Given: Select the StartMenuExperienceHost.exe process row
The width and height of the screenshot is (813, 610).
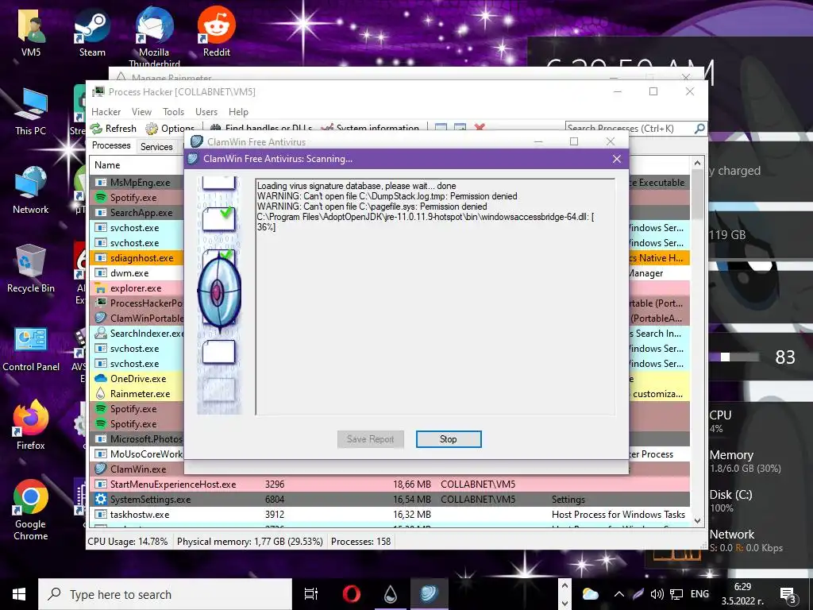Looking at the screenshot, I should click(390, 484).
